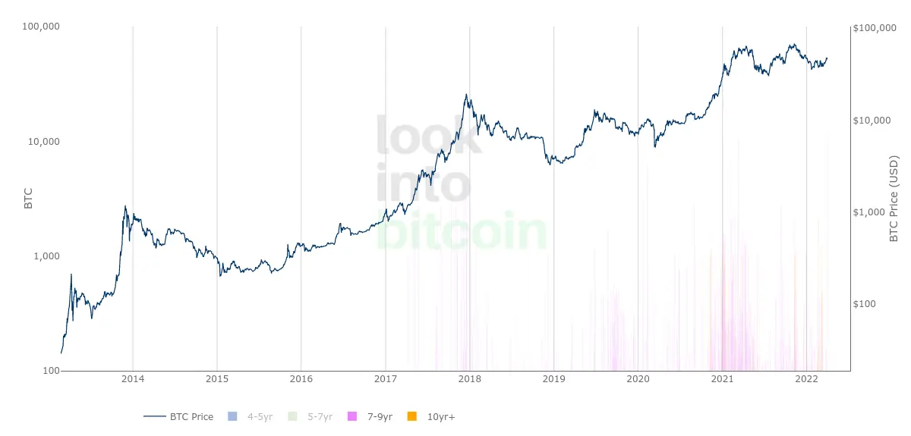Image resolution: width=911 pixels, height=436 pixels.
Task: Click the orange 10yr+ legend swatch
Action: [x=412, y=416]
